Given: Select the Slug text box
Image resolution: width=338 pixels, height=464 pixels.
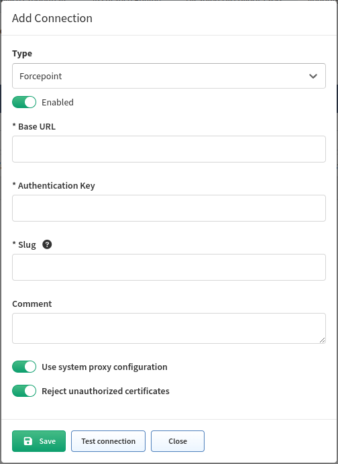Looking at the screenshot, I should click(x=169, y=267).
